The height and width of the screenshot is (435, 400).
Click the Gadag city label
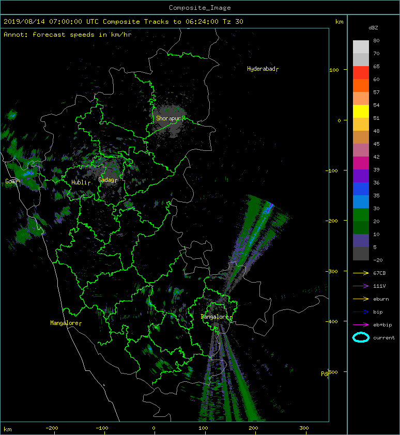point(107,180)
